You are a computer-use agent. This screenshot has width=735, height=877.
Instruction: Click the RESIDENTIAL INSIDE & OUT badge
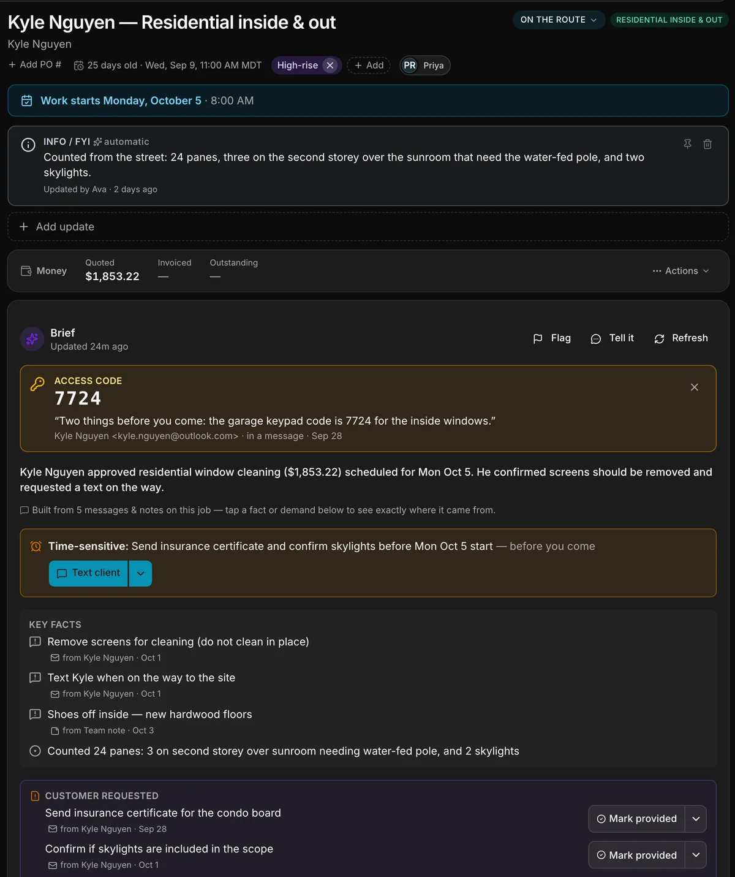tap(669, 20)
